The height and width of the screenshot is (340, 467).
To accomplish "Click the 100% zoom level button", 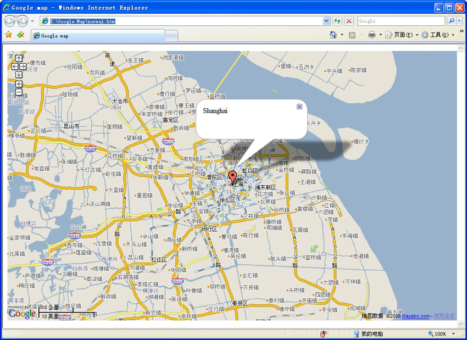I will click(x=437, y=334).
